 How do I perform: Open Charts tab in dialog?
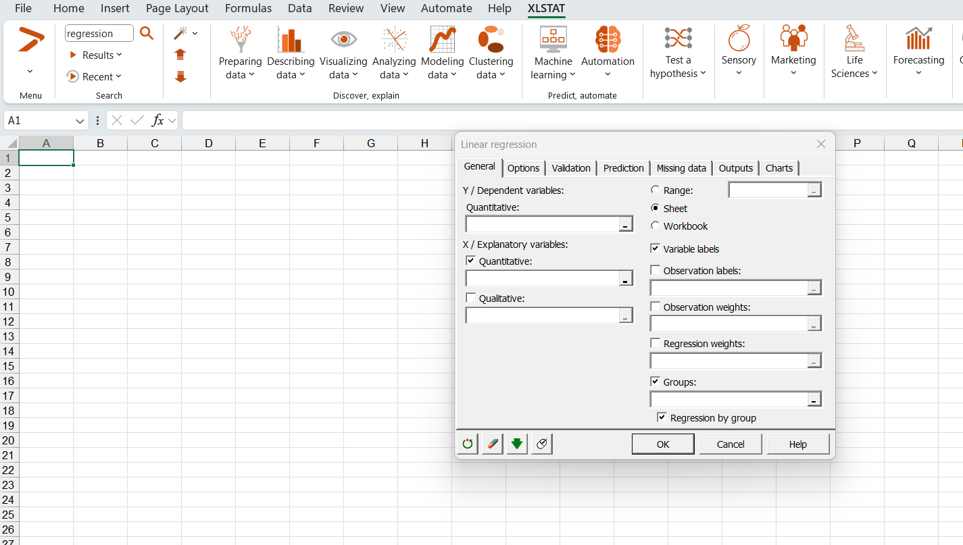point(779,168)
